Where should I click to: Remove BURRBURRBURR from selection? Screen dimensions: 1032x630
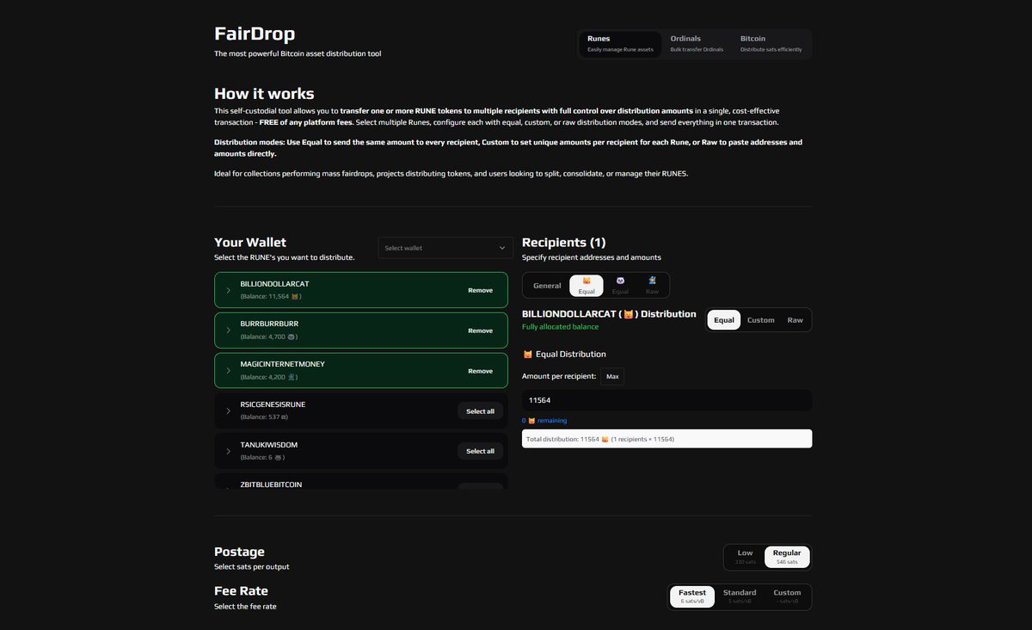[480, 330]
